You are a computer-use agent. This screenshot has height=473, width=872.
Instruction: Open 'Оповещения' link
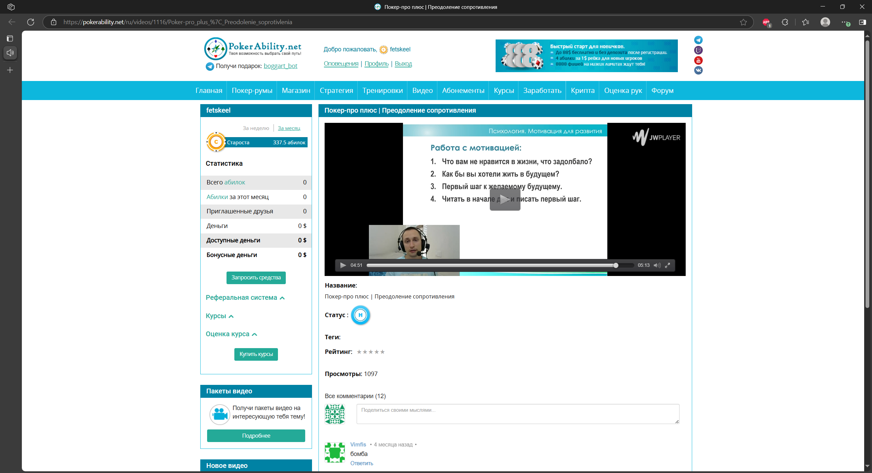(341, 64)
